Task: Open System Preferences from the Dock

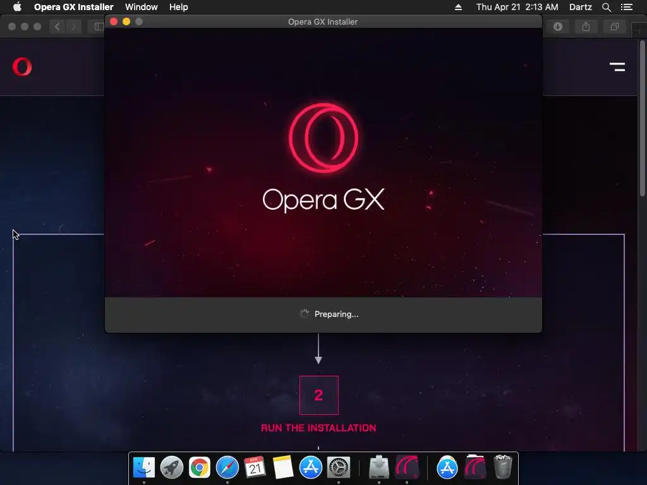Action: 339,467
